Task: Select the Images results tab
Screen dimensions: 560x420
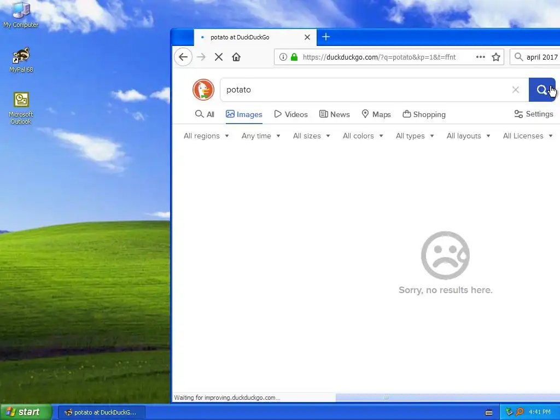Action: tap(244, 114)
